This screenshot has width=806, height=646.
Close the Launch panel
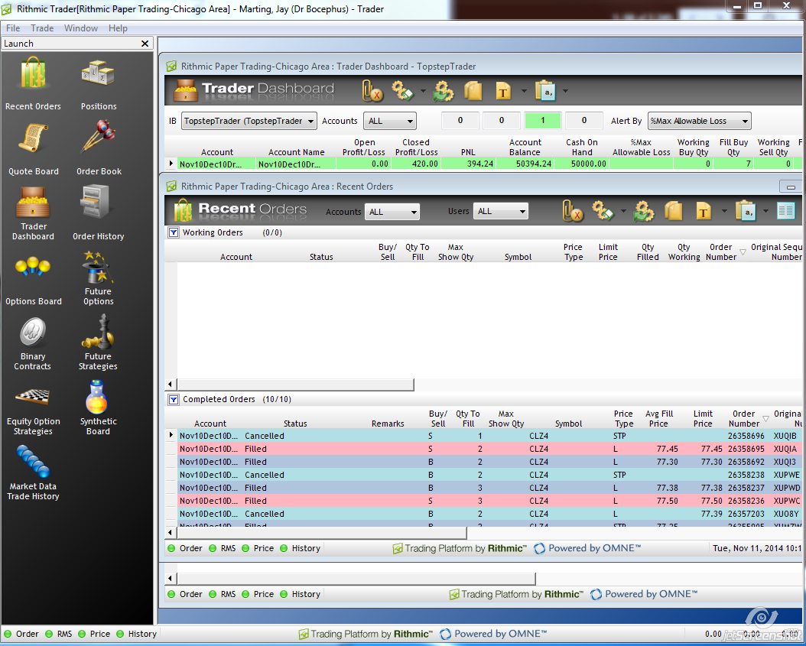[x=145, y=44]
